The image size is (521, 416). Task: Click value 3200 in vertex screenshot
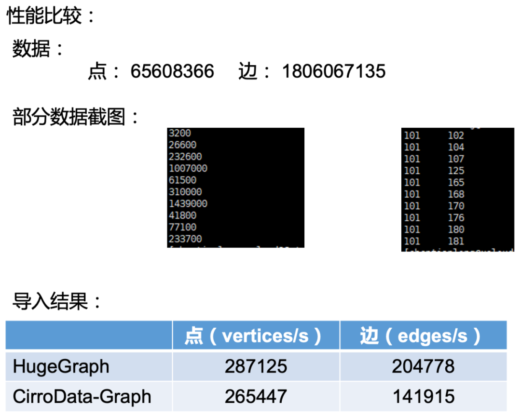[x=180, y=133]
